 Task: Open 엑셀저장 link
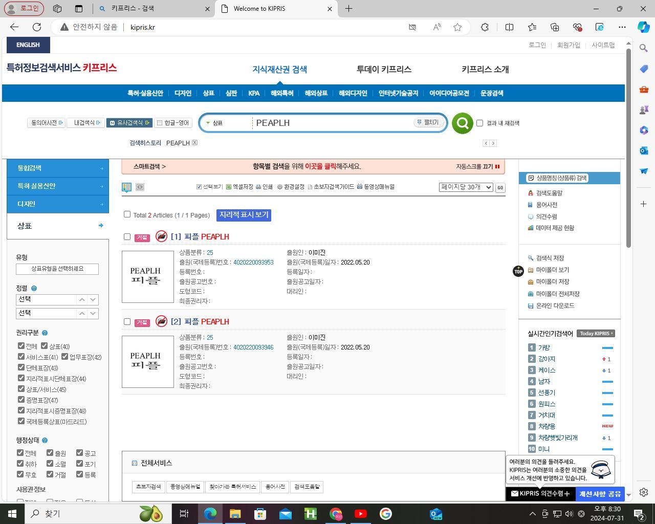[x=239, y=187]
